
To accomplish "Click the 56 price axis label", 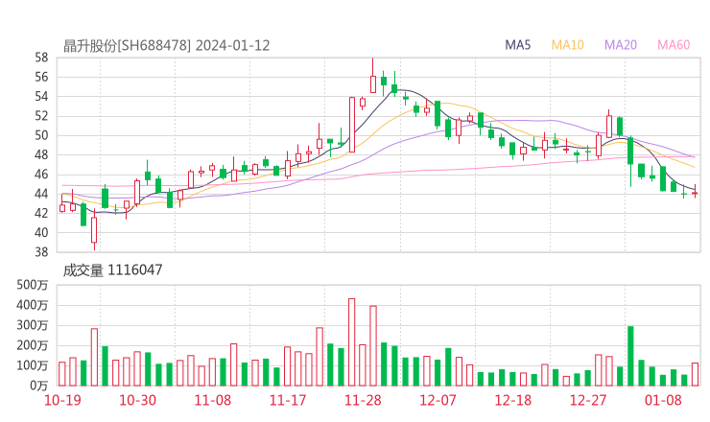I will (41, 77).
